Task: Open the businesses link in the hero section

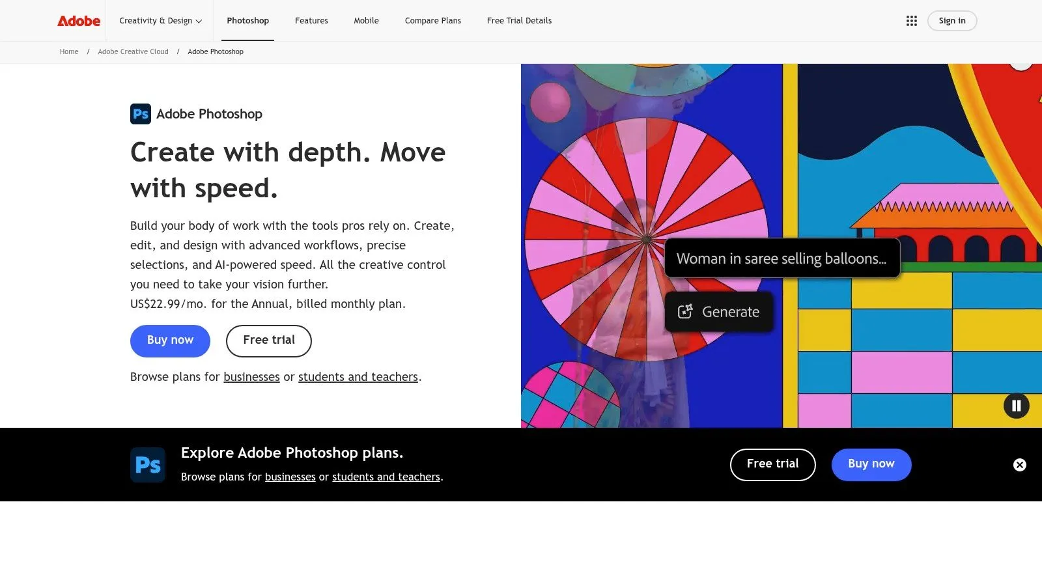Action: tap(251, 377)
